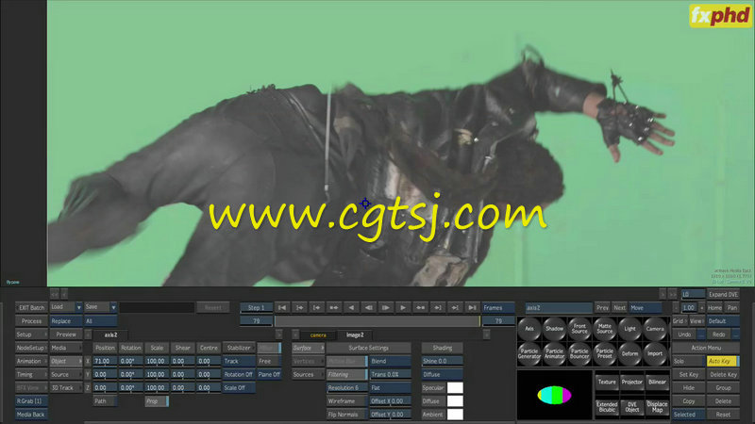Viewport: 755px width, 424px height.
Task: Click the Process button
Action: (x=31, y=321)
